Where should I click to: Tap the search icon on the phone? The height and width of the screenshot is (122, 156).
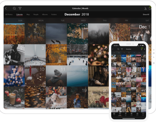118,49
